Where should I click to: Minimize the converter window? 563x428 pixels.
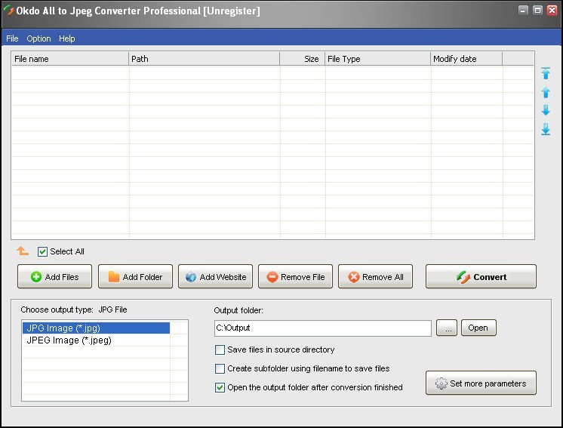tap(523, 10)
